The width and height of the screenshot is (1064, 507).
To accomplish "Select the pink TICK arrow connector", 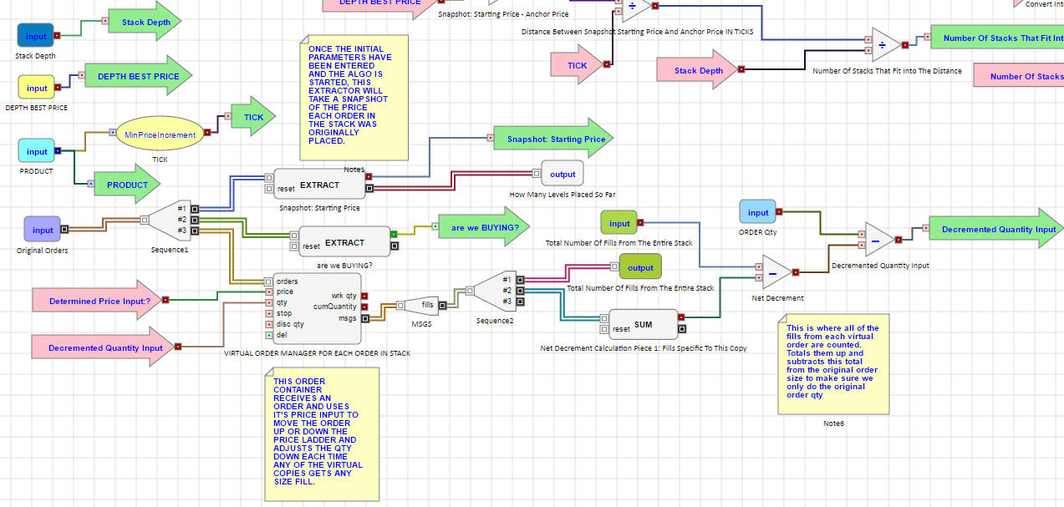I will pos(577,66).
